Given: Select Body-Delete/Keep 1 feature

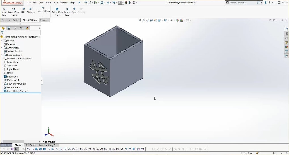Looking at the screenshot, I should (x=17, y=91).
